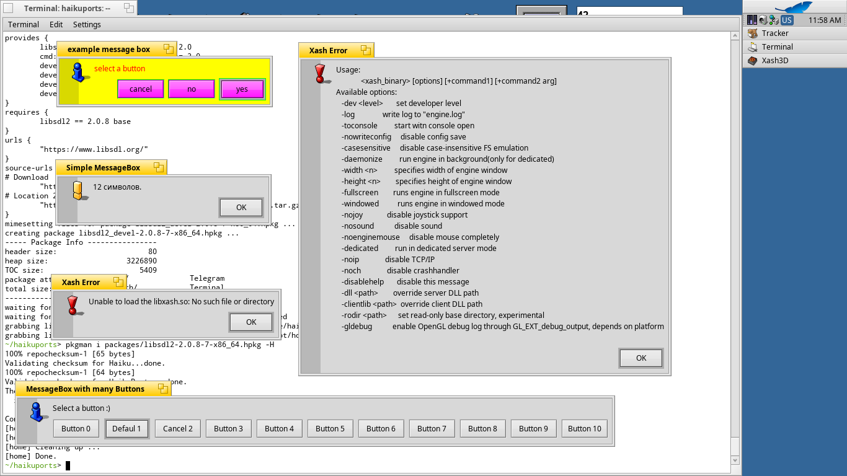Click the '-fullscreen' option line
847x476 pixels.
tap(420, 193)
